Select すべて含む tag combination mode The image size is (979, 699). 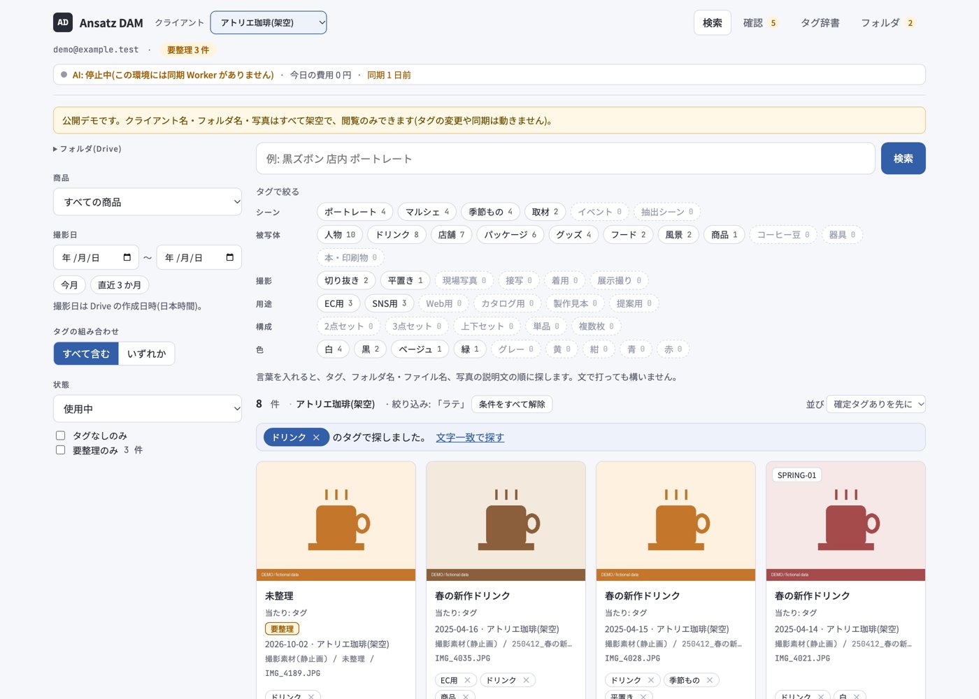click(x=86, y=354)
